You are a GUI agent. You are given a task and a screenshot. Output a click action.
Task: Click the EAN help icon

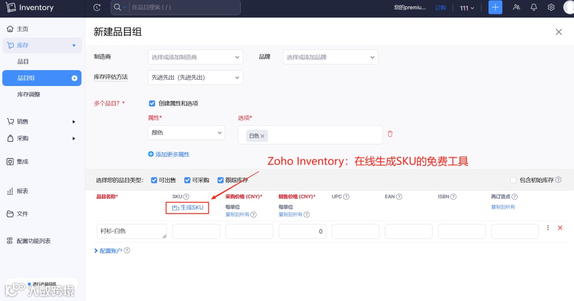pos(399,197)
